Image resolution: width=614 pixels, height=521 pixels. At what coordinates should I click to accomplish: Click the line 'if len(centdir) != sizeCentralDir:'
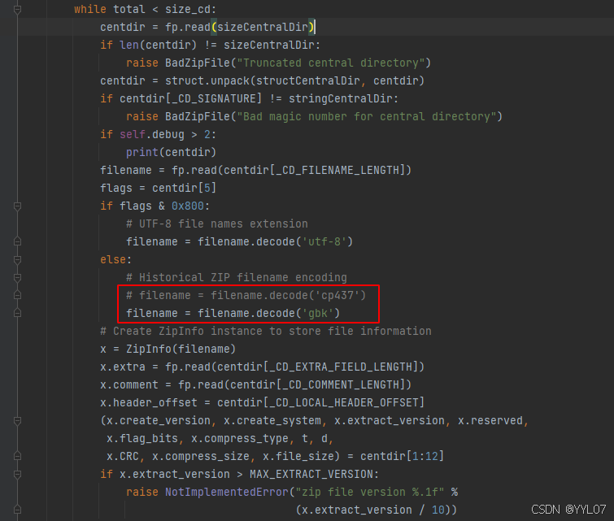[x=211, y=45]
